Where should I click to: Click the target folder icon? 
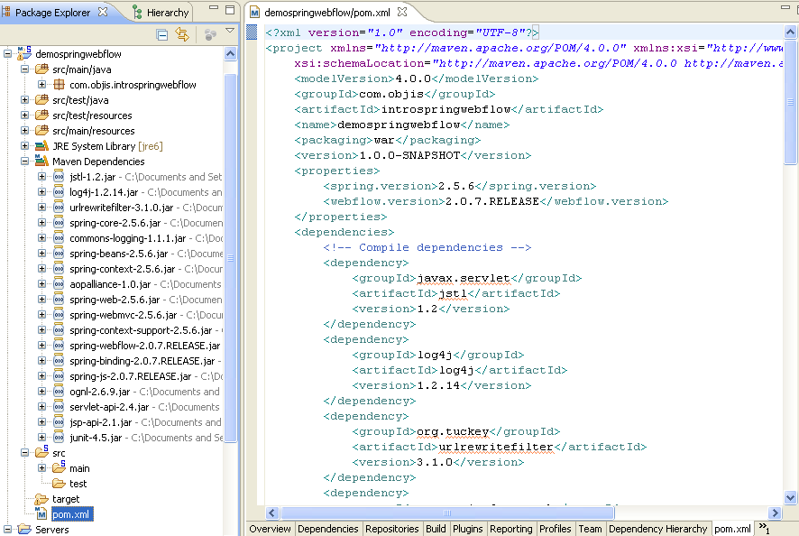[x=41, y=499]
